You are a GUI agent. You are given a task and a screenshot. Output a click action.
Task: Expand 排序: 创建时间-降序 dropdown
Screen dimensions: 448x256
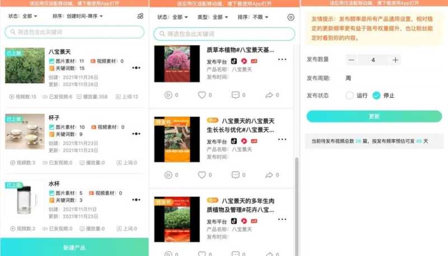click(x=78, y=16)
